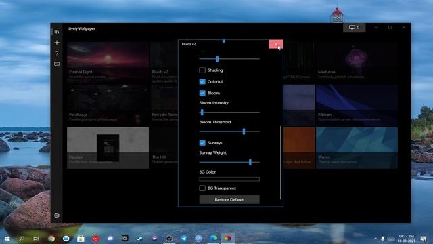
Task: Click the slider handle above Shading checkbox
Action: tap(217, 59)
